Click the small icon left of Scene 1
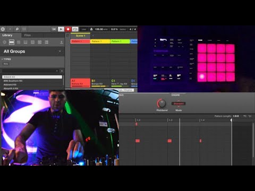The image size is (255, 191). tap(67, 36)
